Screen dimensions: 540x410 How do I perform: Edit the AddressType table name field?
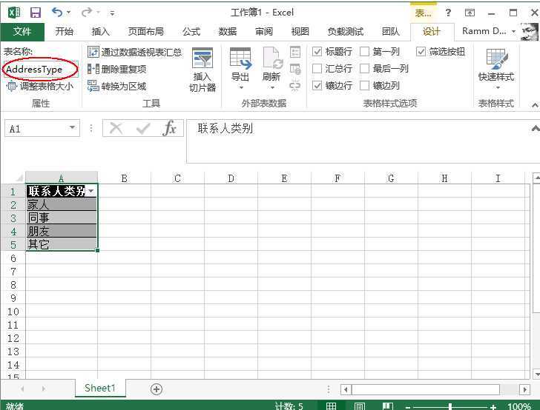(41, 70)
